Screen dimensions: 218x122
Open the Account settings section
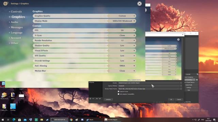(x=16, y=38)
